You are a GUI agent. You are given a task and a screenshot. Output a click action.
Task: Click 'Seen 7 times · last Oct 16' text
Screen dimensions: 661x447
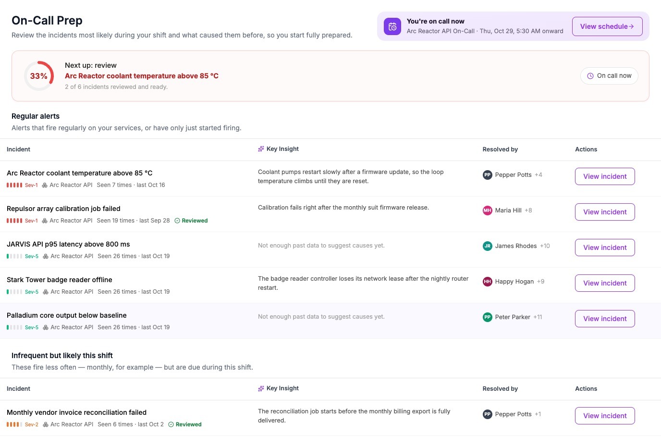coord(131,185)
